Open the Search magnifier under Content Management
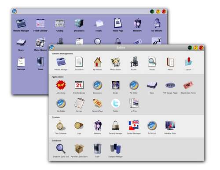 click(x=152, y=62)
